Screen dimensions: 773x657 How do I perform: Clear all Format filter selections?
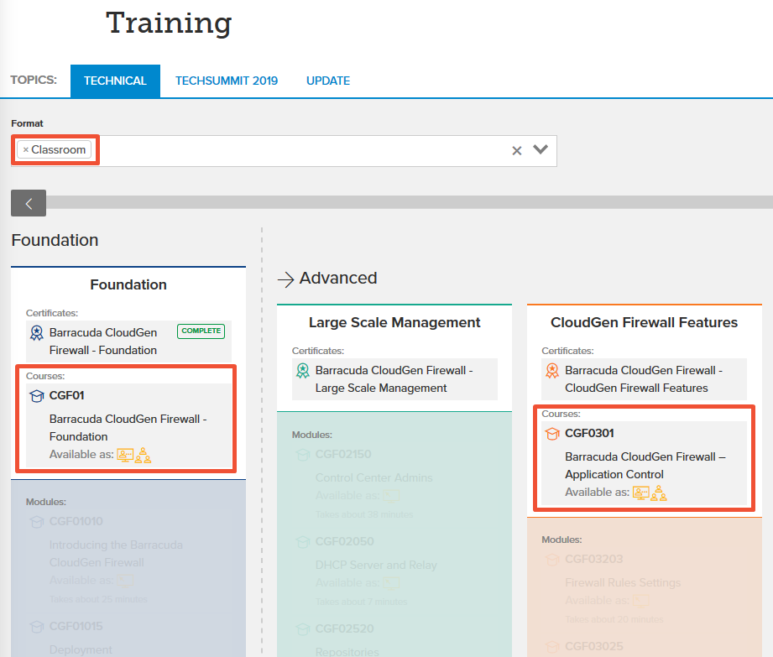(516, 151)
